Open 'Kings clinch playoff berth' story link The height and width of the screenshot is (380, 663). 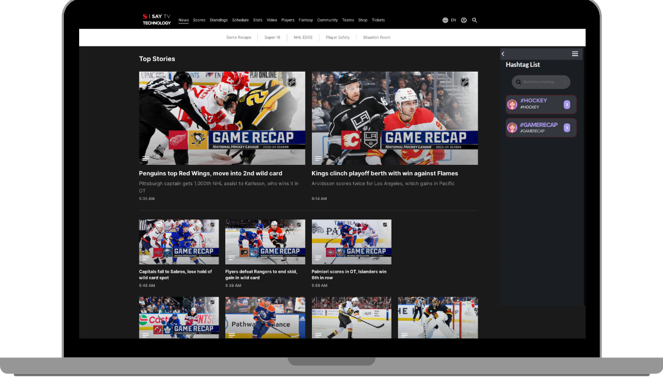pos(384,173)
